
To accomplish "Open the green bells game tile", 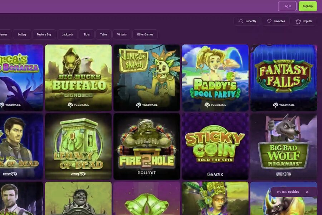I will pos(147,198).
